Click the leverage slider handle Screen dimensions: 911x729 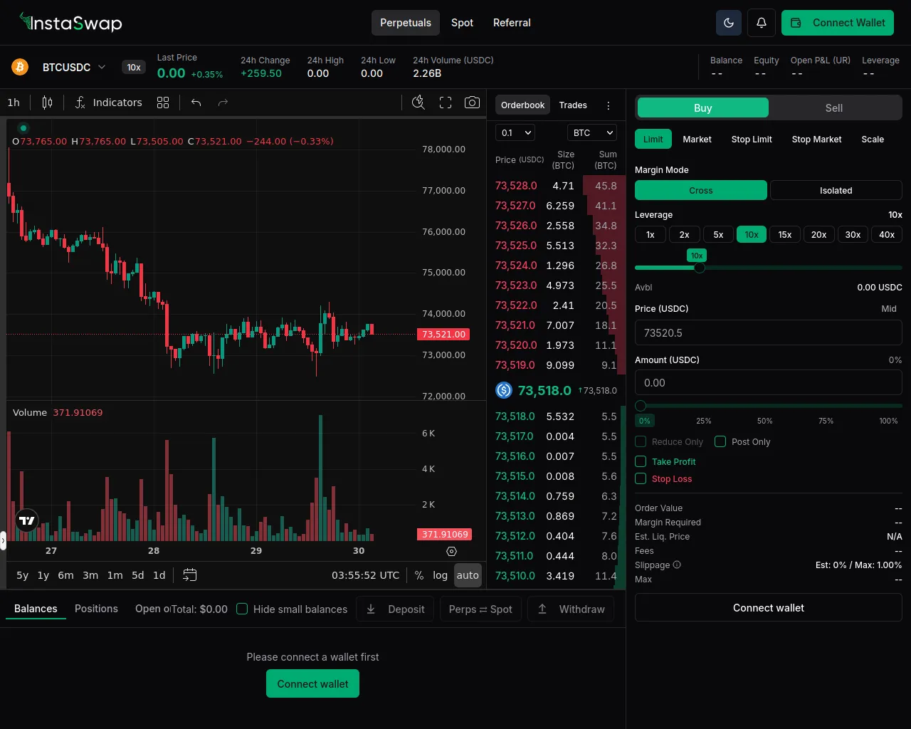[700, 268]
